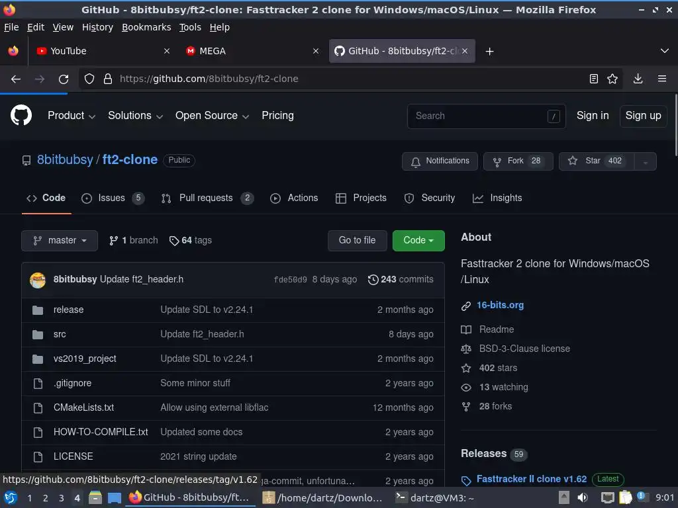Bookmark this page with the star icon

click(612, 79)
